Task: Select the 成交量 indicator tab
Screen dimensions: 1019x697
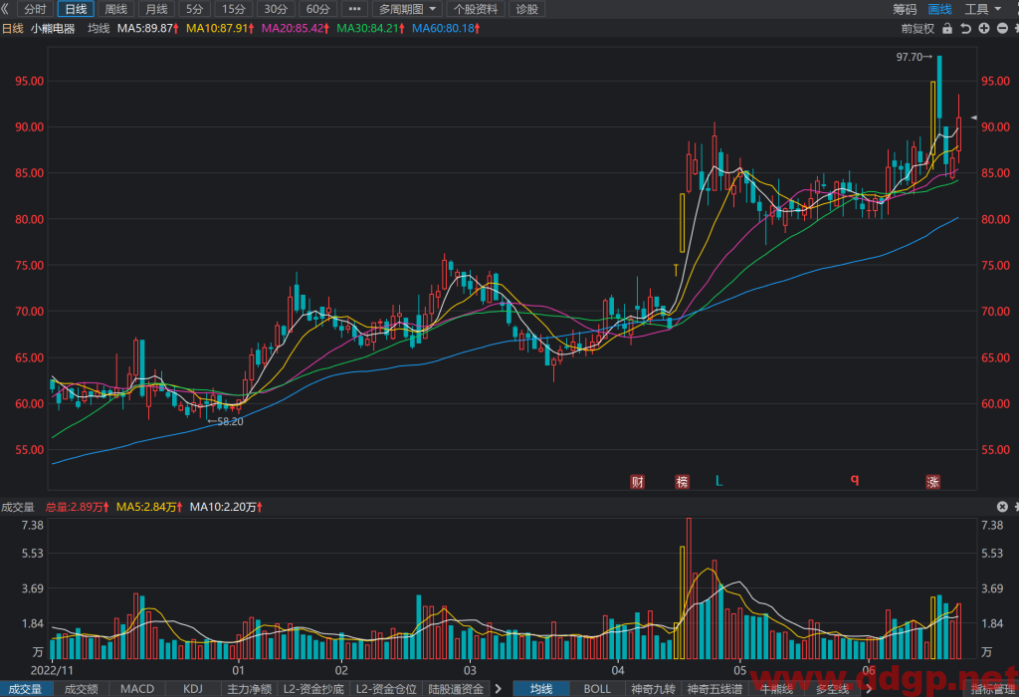Action: tap(25, 689)
